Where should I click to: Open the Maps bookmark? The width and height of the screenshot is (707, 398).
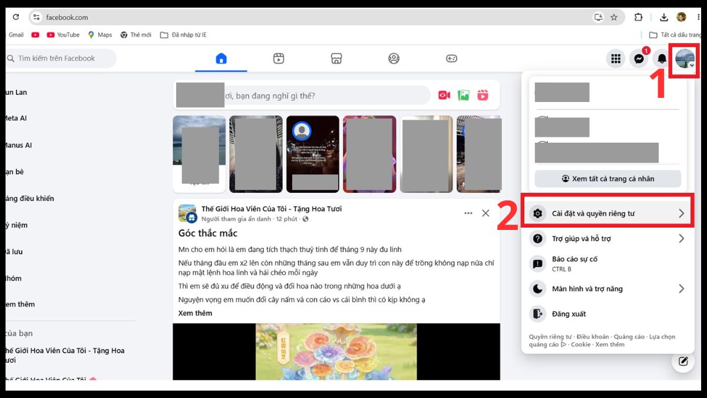(100, 35)
